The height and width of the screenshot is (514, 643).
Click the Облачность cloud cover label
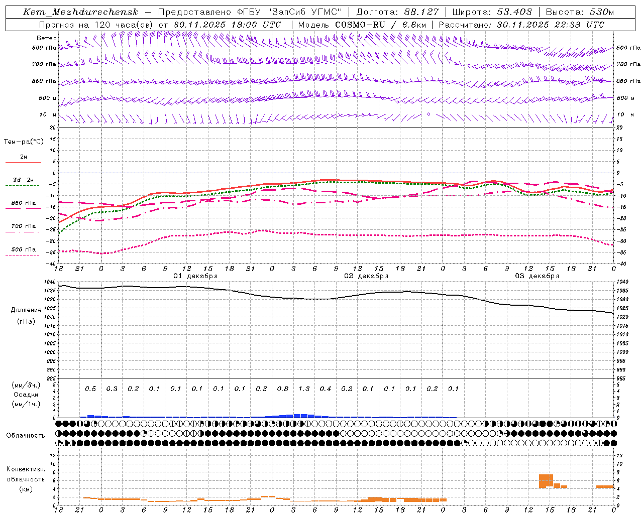point(26,436)
